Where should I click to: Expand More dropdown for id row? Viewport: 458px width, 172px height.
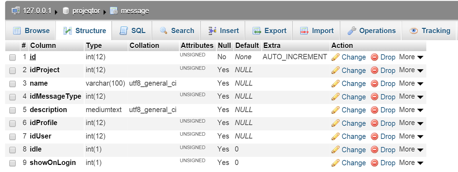411,57
